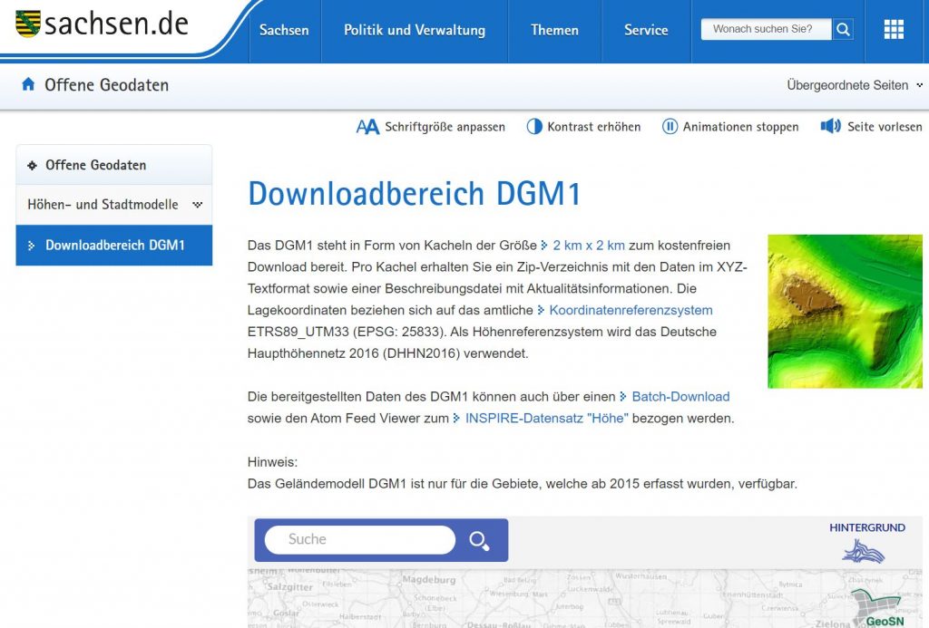Click the home icon beside Offene Geodaten

(x=27, y=85)
